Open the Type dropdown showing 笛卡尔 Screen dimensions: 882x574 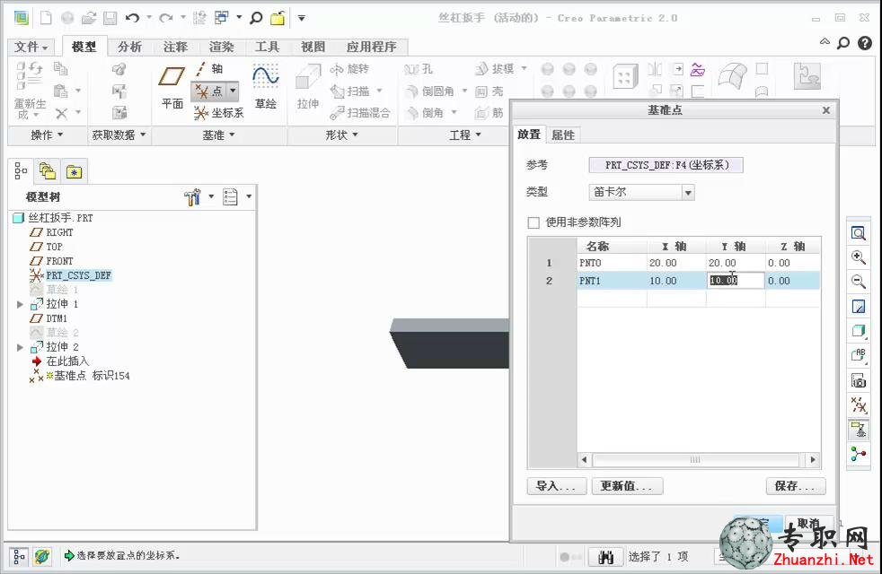click(642, 192)
